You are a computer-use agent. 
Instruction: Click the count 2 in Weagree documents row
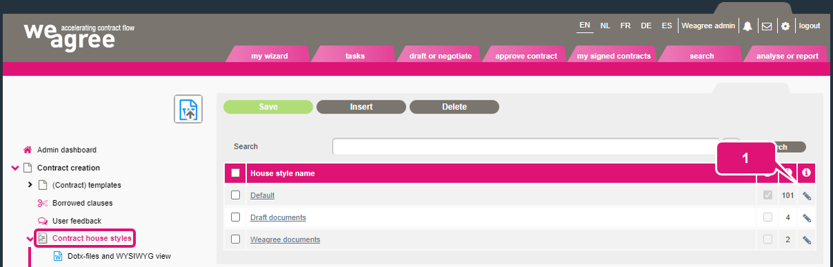click(x=787, y=239)
